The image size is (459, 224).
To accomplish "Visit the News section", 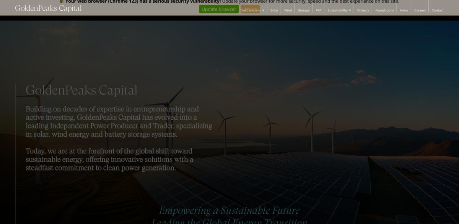I will [404, 10].
